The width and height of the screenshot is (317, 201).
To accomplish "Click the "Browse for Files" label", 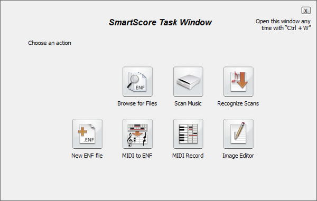I will (x=137, y=103).
